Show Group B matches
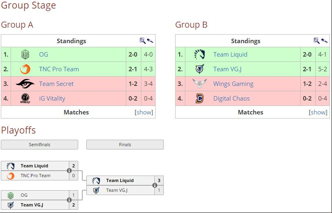 [318, 112]
